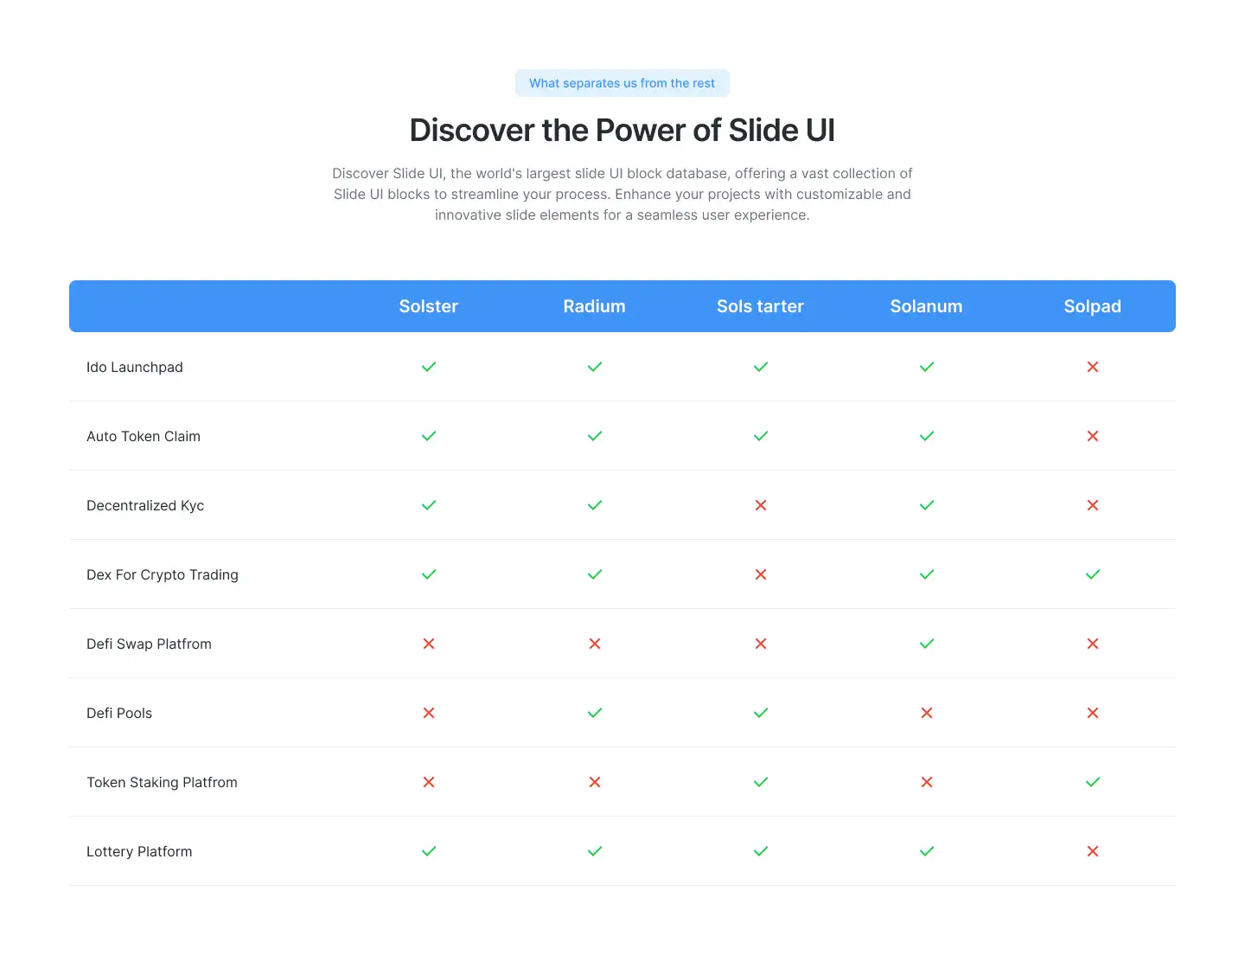
Task: Click the Solpad column header
Action: (1093, 306)
